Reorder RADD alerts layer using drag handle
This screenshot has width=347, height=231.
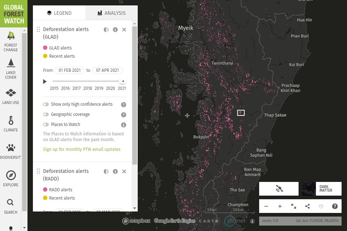[38, 171]
